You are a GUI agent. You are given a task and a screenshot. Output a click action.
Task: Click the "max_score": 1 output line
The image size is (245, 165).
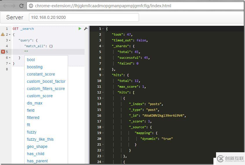tap(132, 87)
